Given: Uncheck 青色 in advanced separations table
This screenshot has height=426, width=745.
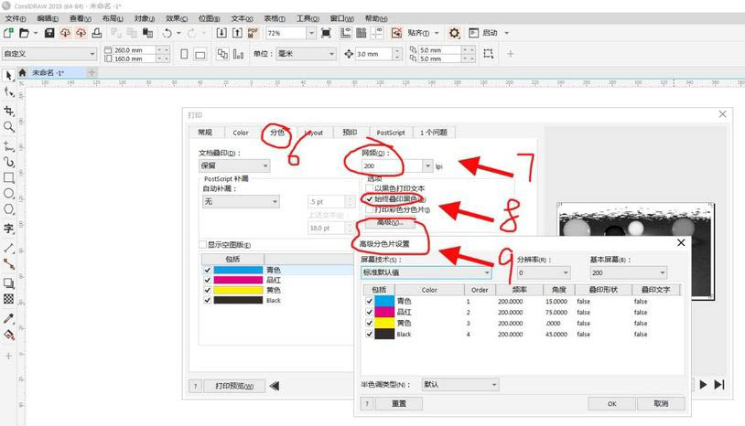Looking at the screenshot, I should pos(369,301).
